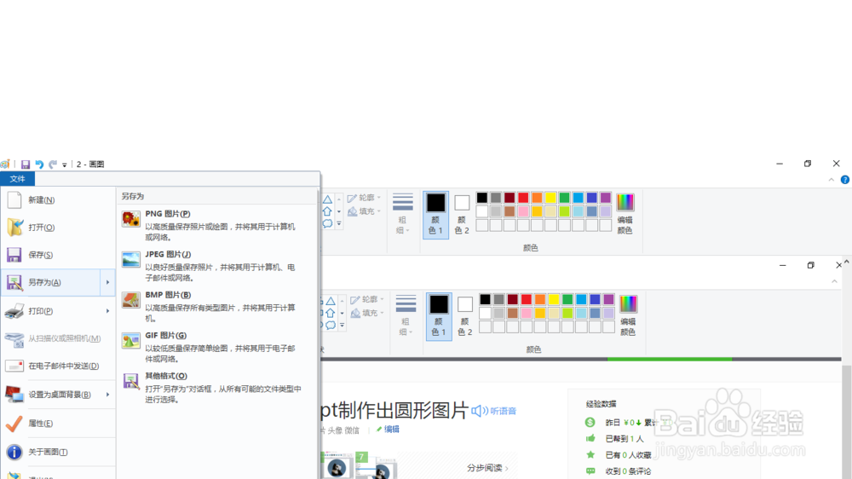The height and width of the screenshot is (479, 852).
Task: Pick red swatch in upper window palette
Action: (x=523, y=198)
